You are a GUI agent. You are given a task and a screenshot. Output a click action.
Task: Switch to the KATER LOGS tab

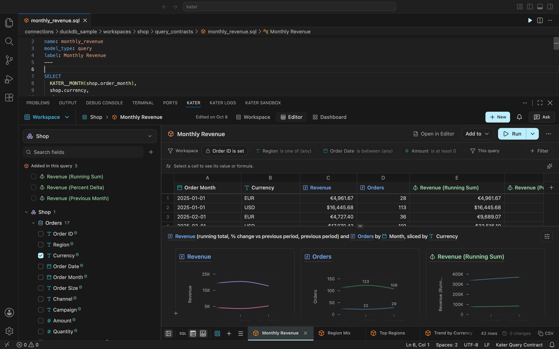click(x=223, y=103)
